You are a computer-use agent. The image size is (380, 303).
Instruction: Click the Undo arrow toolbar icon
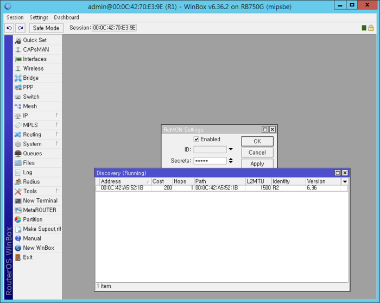(9, 28)
